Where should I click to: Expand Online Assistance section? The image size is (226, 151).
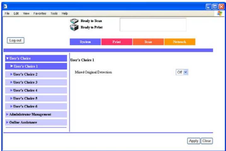pos(36,122)
